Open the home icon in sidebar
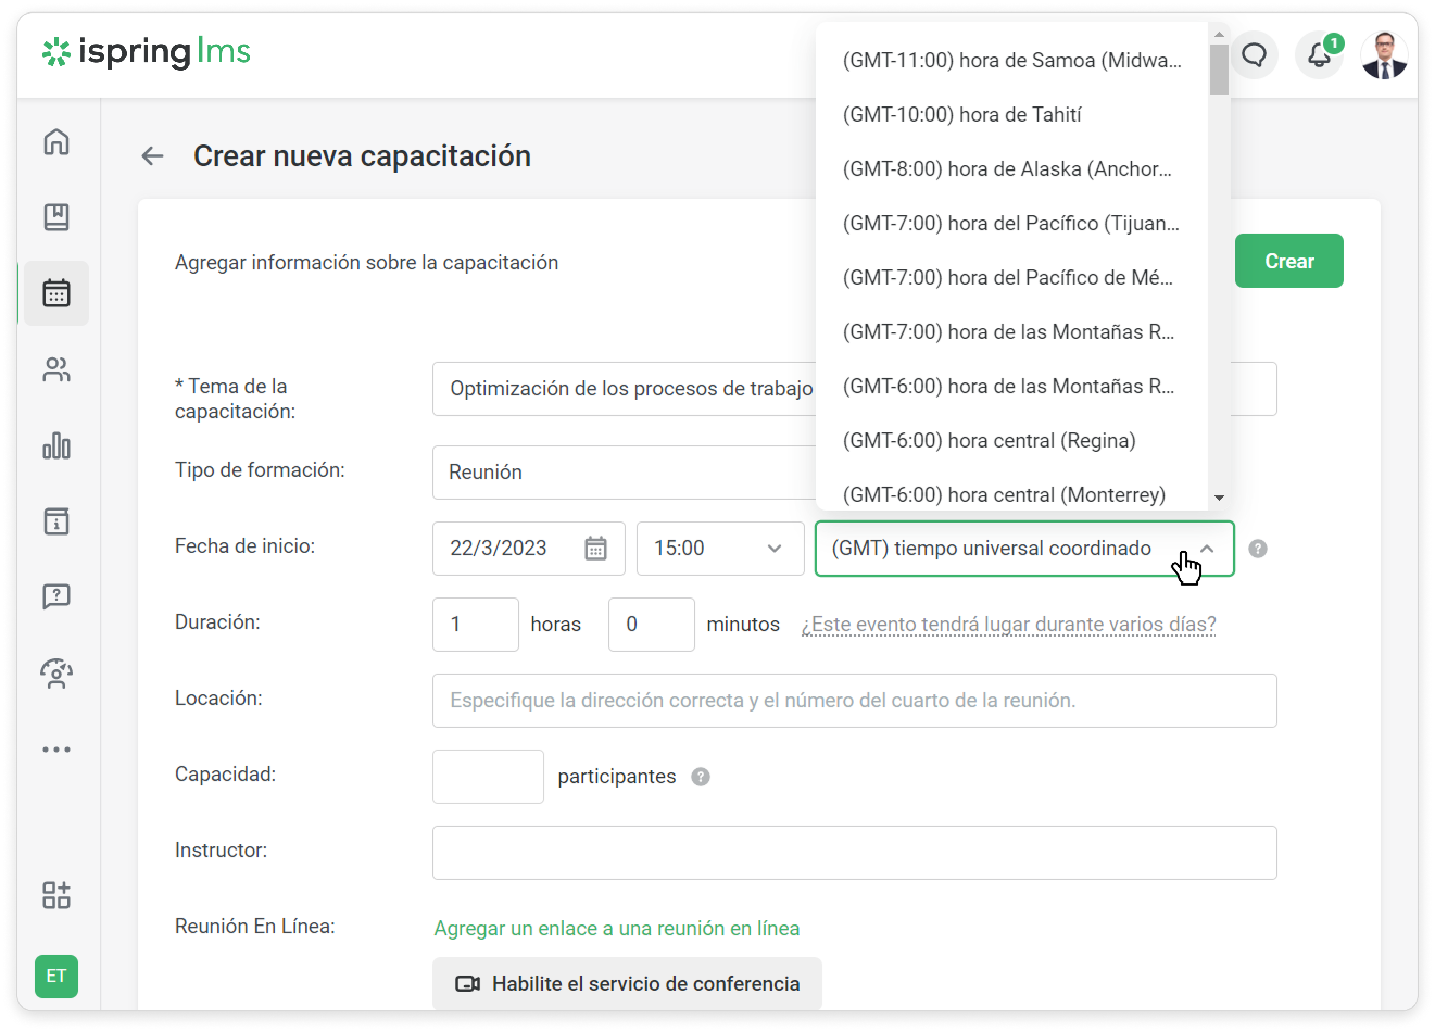Screen dimensions: 1435x1032 (56, 142)
